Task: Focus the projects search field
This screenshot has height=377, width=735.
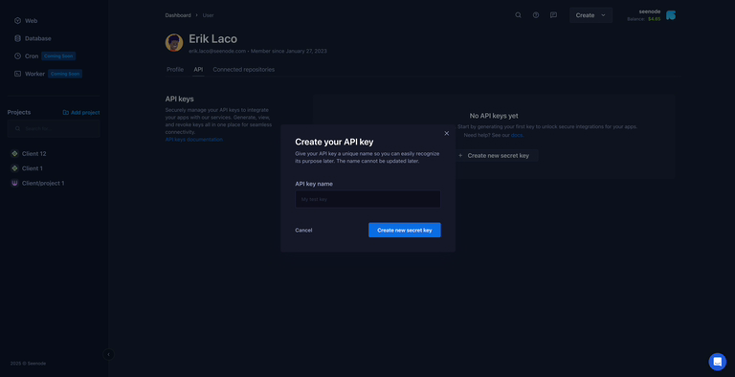Action: [54, 128]
